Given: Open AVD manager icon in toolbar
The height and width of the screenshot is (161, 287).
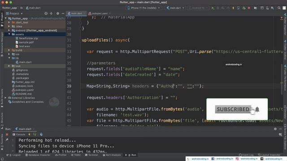Looking at the screenshot, I should (267, 8).
